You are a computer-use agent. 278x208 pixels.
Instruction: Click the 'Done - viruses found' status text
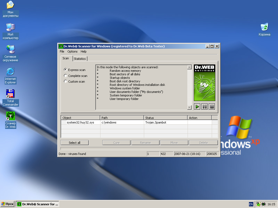[x=72, y=154]
